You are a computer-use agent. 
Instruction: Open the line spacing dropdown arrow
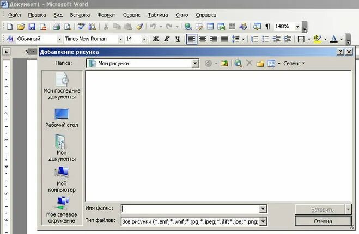pyautogui.click(x=244, y=39)
